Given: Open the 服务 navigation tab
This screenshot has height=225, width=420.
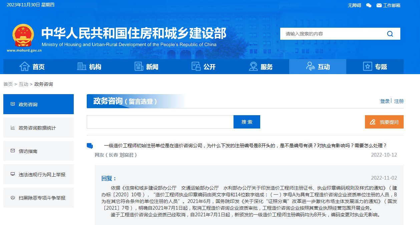Looking at the screenshot, I should pyautogui.click(x=261, y=66).
